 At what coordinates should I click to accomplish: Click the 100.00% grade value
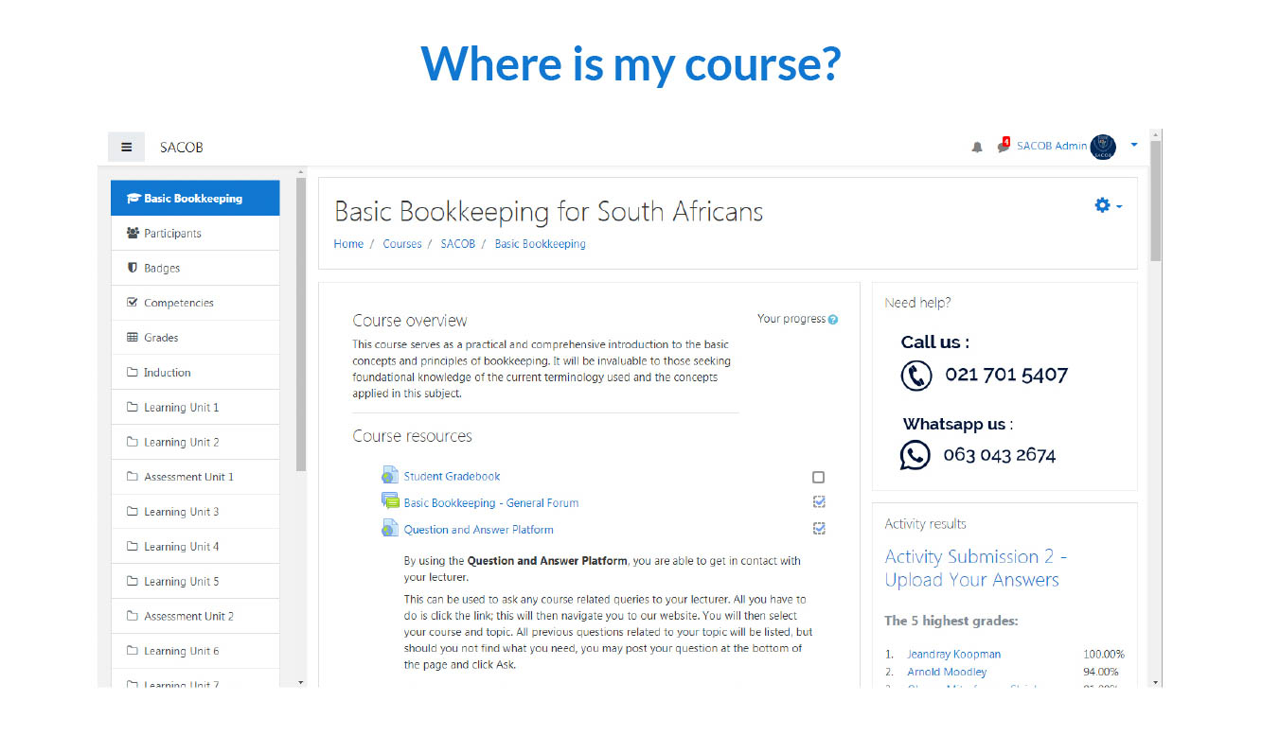tap(1104, 654)
